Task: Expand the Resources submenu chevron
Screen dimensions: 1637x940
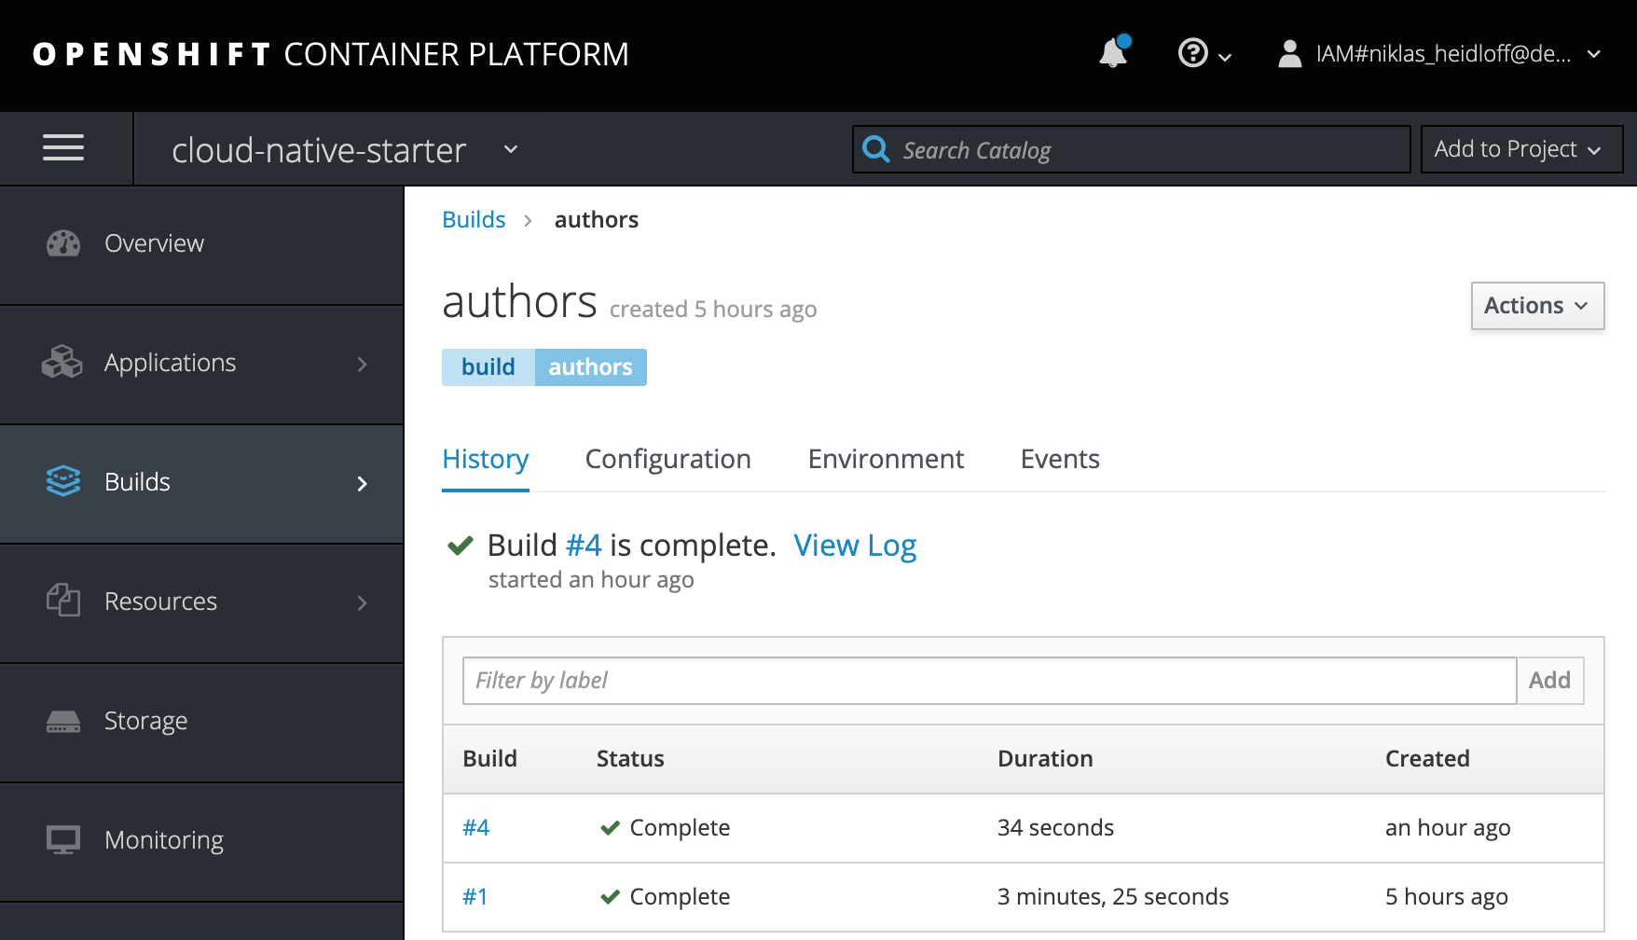Action: tap(363, 602)
